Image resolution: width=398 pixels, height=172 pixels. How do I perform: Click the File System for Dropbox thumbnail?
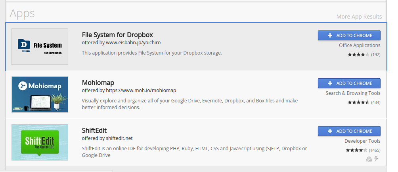40,47
